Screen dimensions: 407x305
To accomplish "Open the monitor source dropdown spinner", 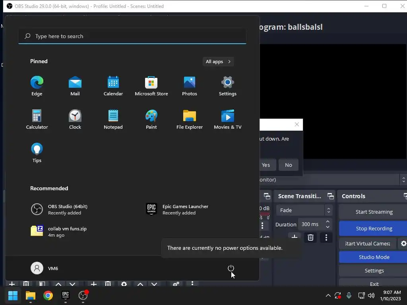I will (x=403, y=180).
